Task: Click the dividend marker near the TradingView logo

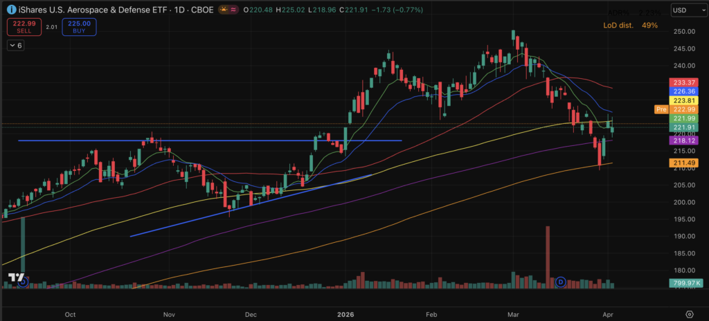Action: point(23,282)
